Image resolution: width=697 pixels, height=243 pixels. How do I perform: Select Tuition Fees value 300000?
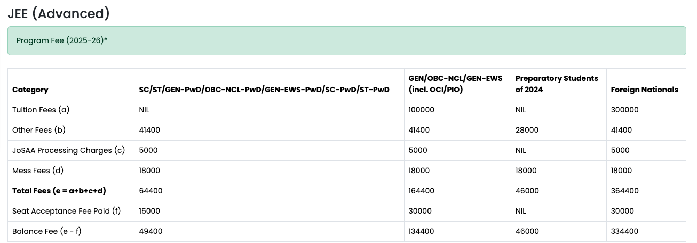(624, 110)
